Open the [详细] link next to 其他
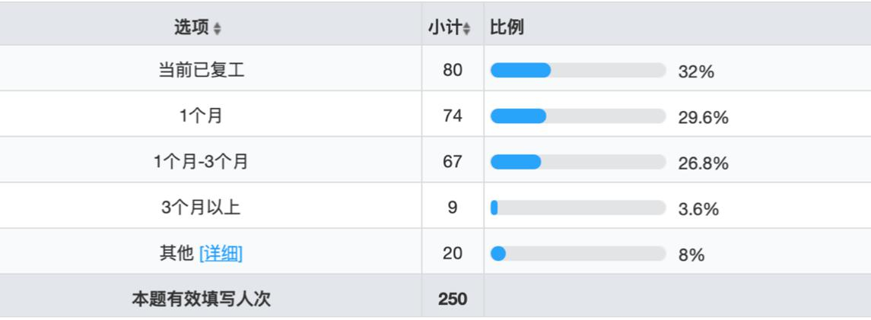This screenshot has width=871, height=320. (x=221, y=254)
